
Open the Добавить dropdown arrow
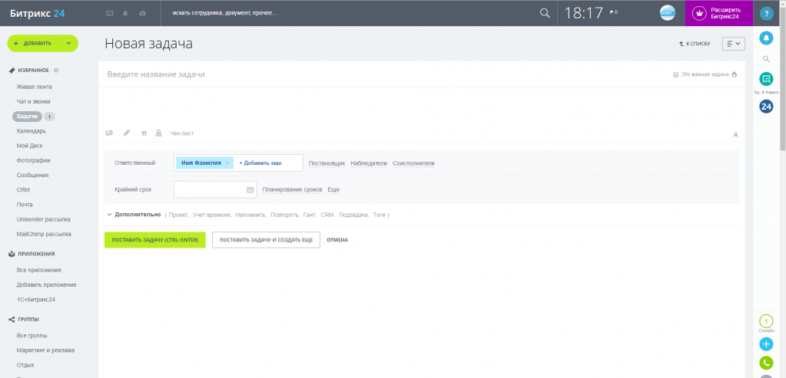tap(68, 44)
